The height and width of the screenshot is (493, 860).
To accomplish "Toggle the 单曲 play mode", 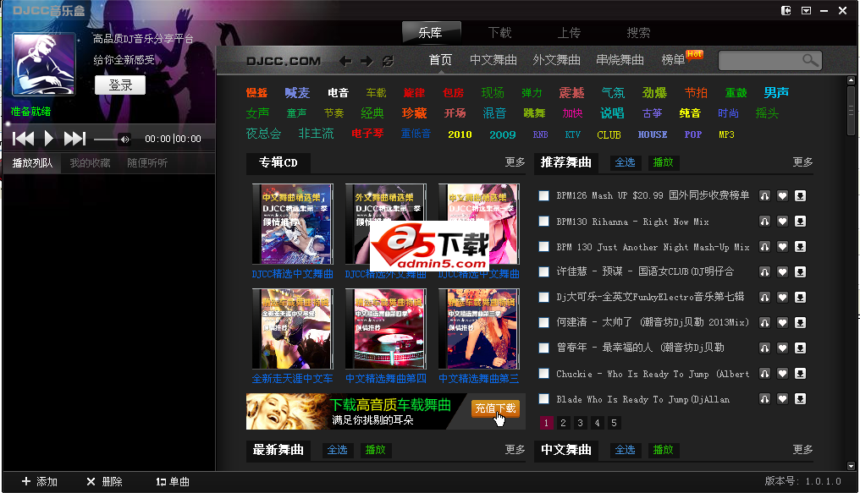I will tap(172, 481).
